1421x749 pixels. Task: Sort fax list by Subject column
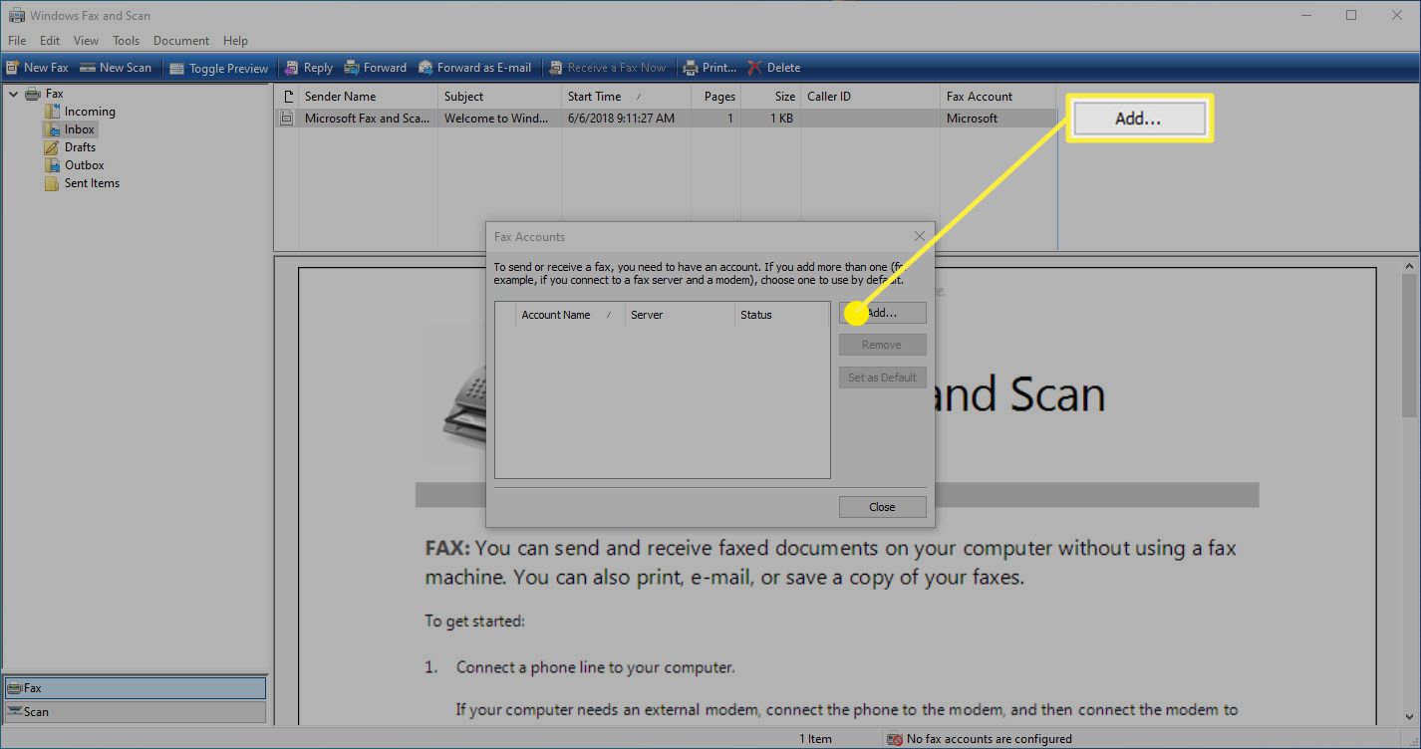click(x=499, y=97)
